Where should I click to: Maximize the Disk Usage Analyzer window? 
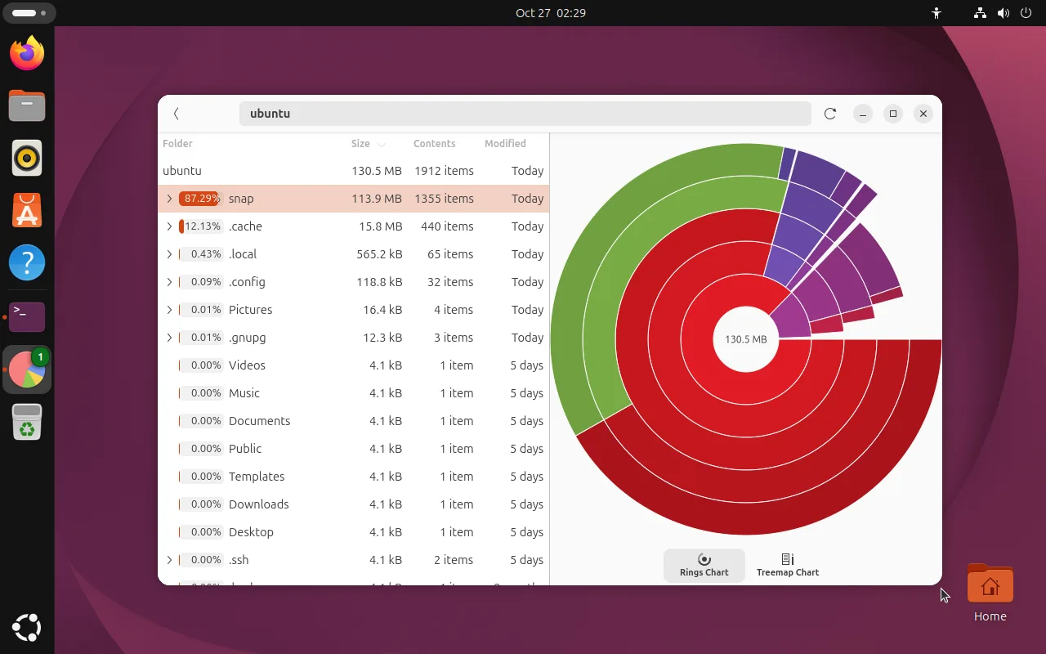click(x=893, y=114)
